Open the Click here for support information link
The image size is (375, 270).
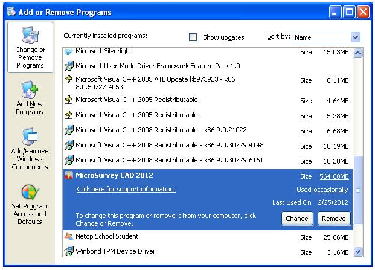click(126, 189)
